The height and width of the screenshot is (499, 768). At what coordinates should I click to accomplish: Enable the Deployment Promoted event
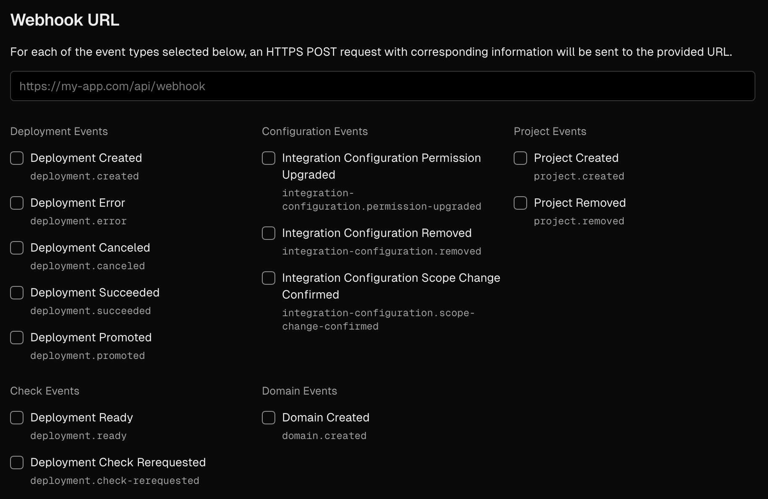coord(17,338)
